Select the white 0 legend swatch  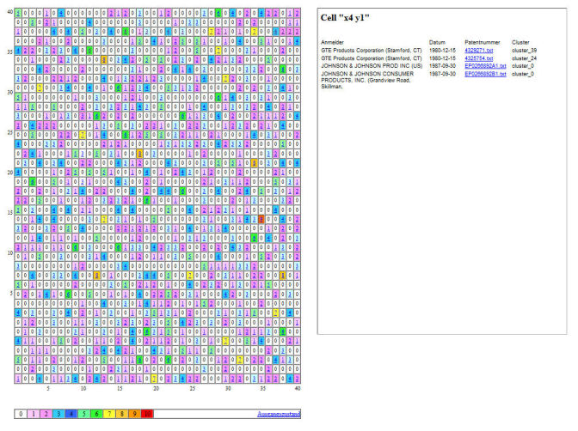[x=21, y=414]
